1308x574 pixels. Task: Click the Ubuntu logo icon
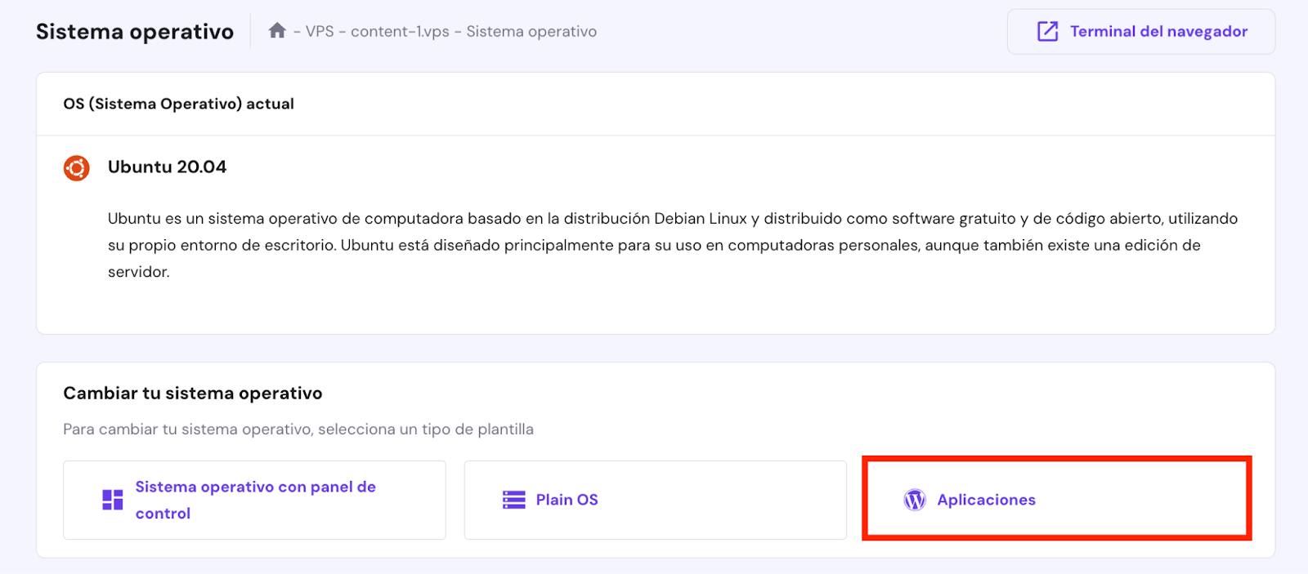(x=77, y=168)
